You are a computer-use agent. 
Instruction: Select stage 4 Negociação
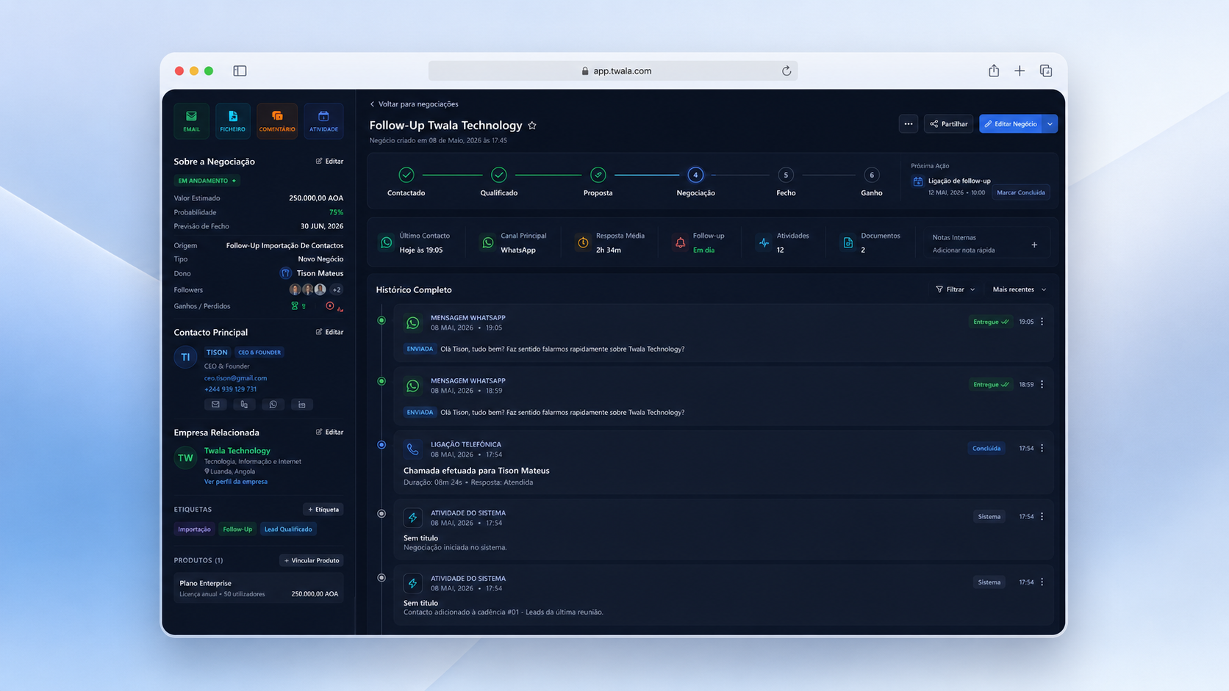click(695, 175)
